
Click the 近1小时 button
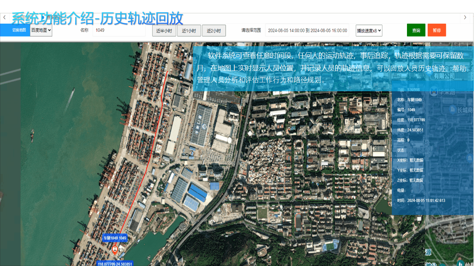point(189,31)
